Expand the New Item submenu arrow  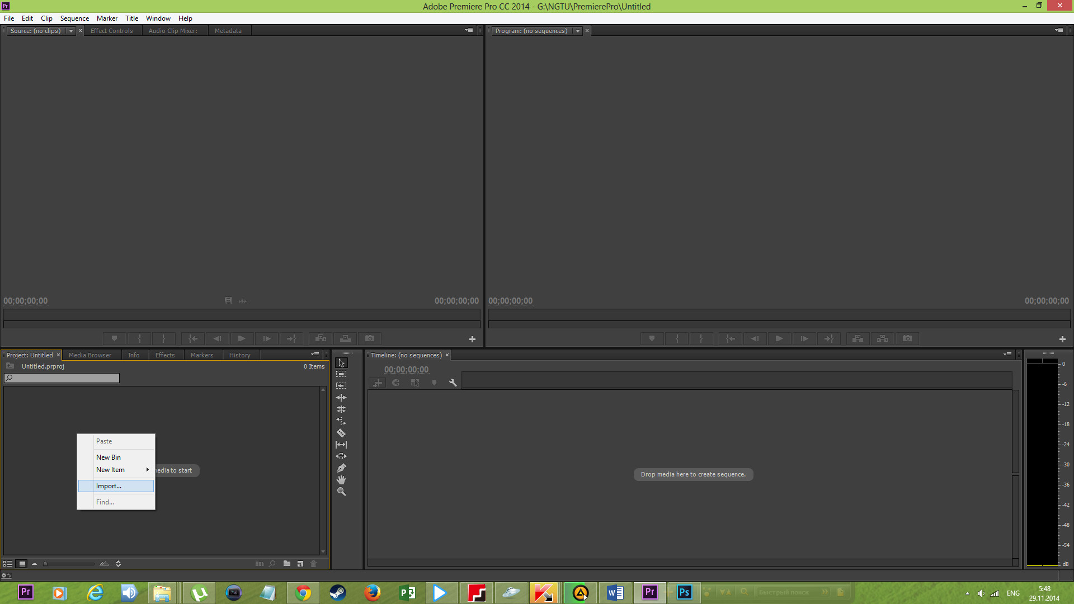[148, 470]
